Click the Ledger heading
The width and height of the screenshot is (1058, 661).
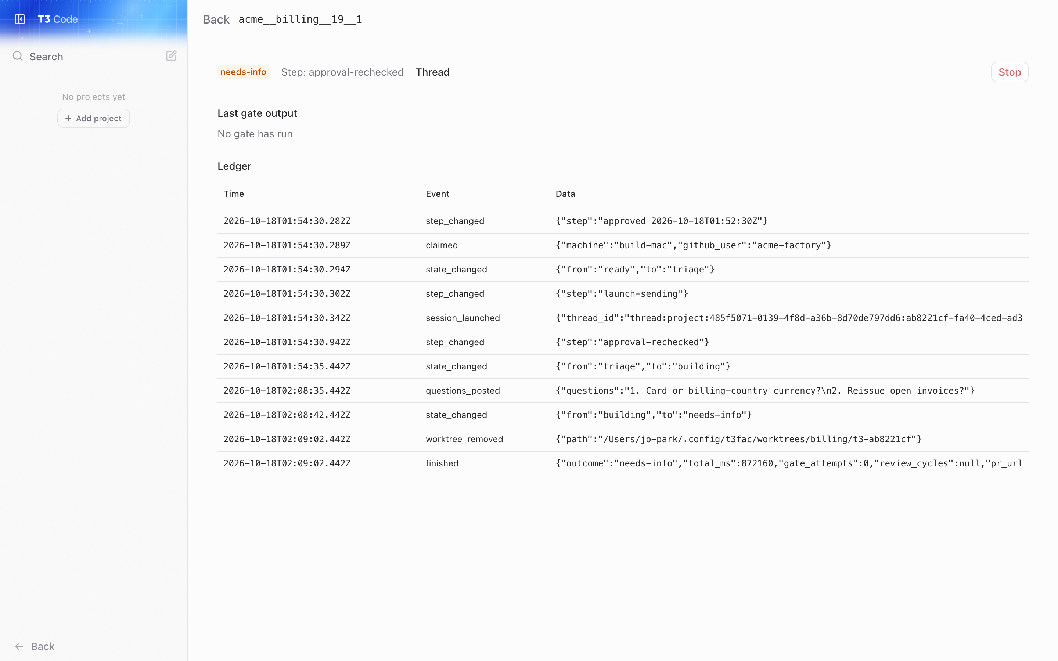(234, 166)
